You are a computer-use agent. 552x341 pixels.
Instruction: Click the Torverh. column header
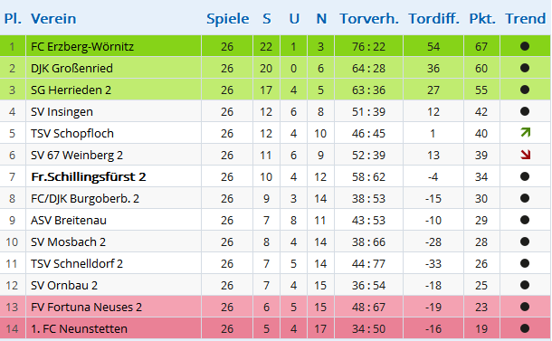[x=369, y=19]
